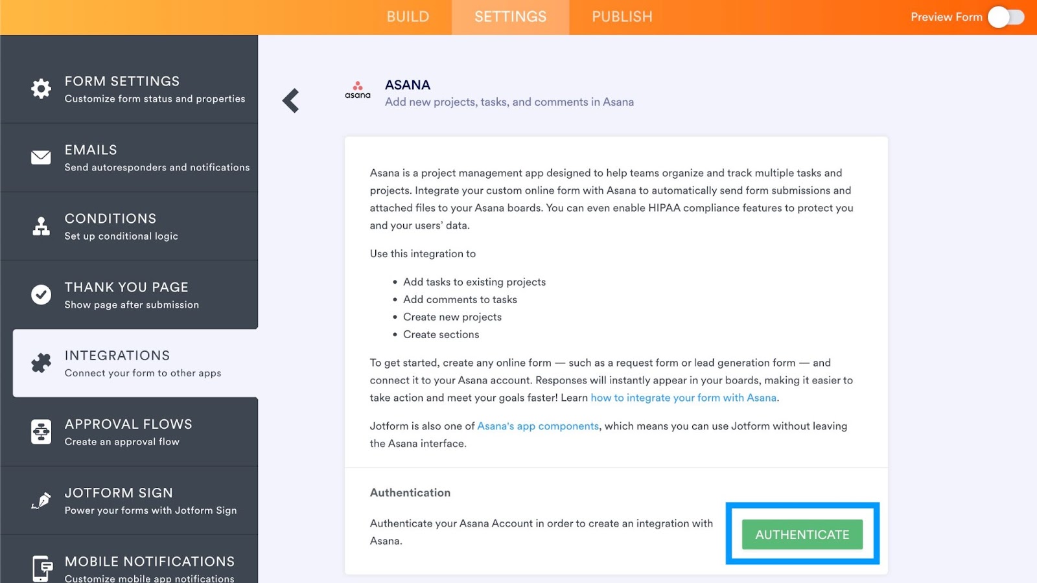Open the Publish tab

(622, 17)
